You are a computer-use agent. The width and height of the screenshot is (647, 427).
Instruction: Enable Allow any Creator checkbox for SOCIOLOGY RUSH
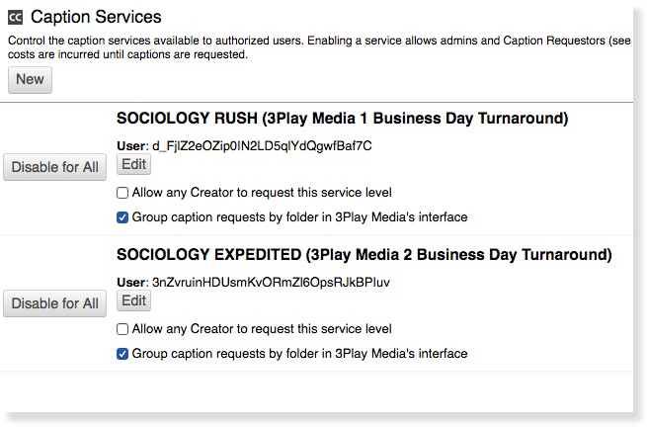point(122,193)
